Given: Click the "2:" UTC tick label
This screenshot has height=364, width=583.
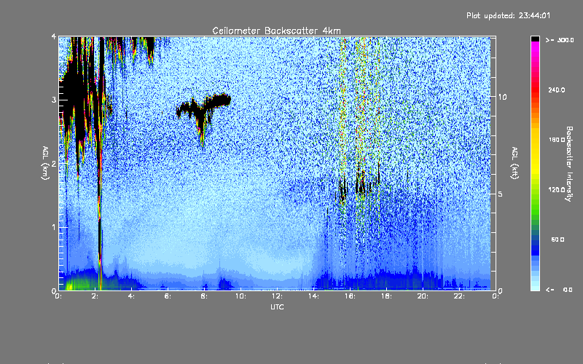Looking at the screenshot, I should [x=95, y=296].
